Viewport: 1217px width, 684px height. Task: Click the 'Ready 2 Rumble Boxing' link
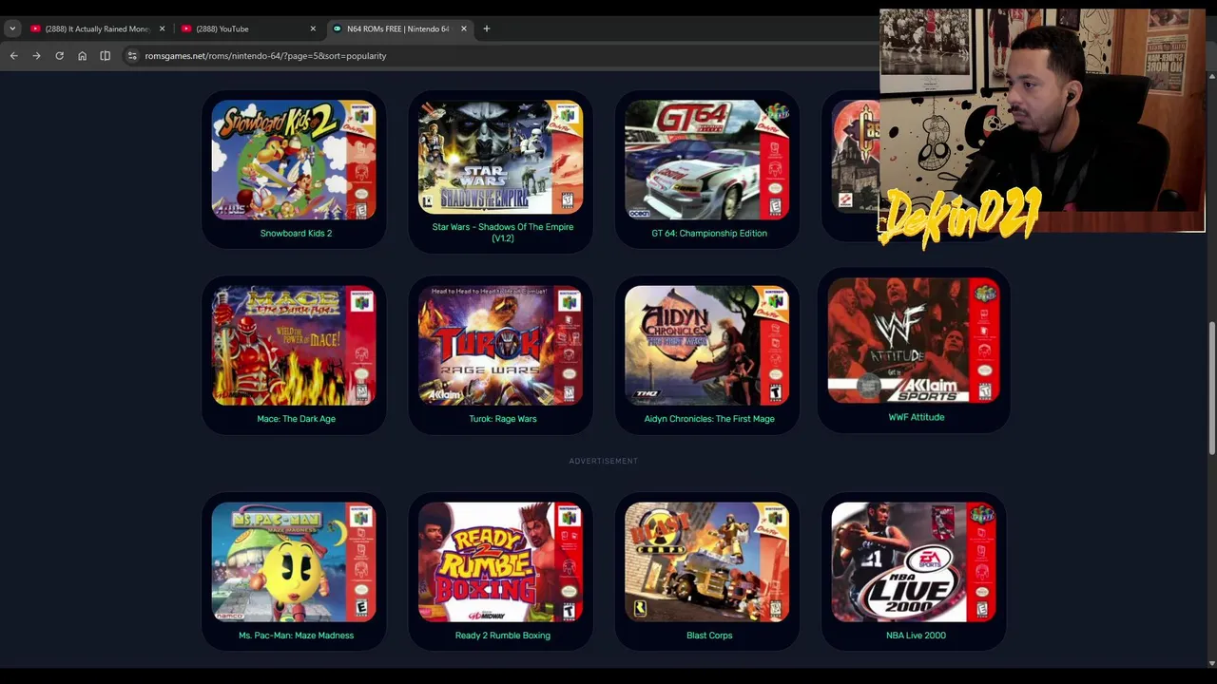pos(503,636)
